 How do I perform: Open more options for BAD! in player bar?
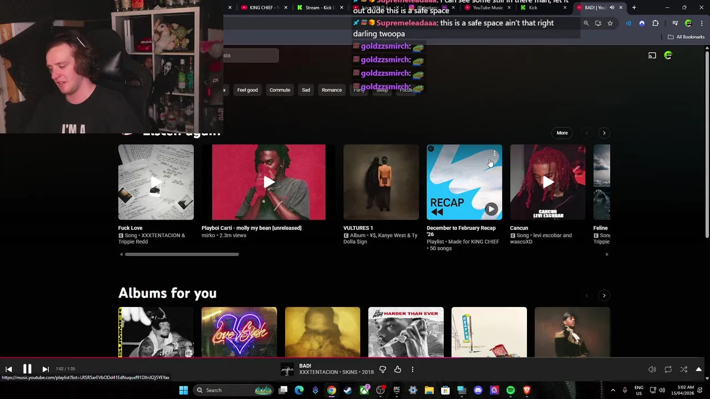tap(412, 370)
